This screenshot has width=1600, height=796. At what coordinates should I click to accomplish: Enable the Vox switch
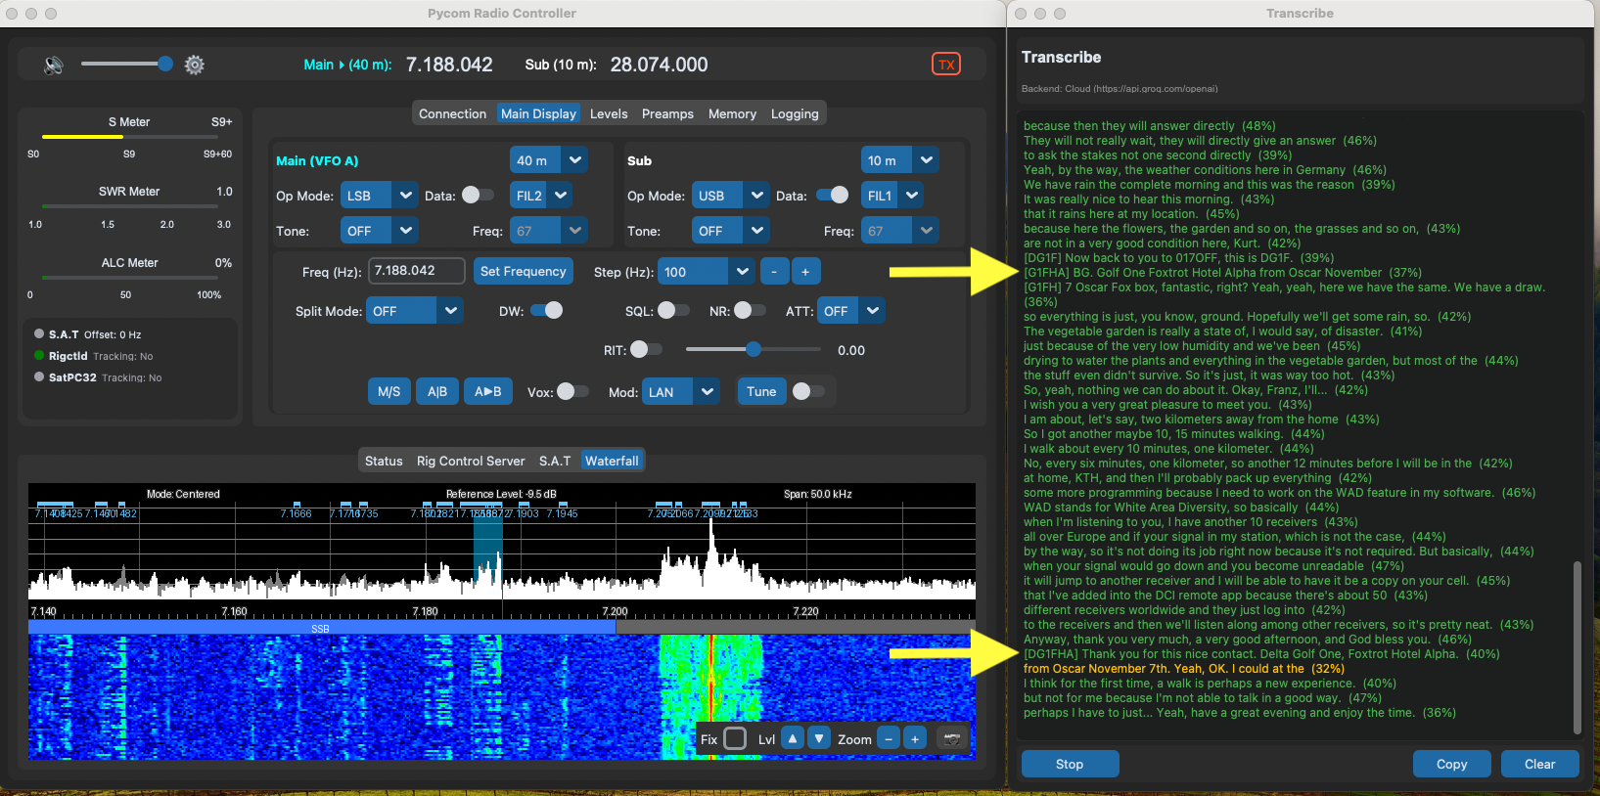(x=572, y=391)
